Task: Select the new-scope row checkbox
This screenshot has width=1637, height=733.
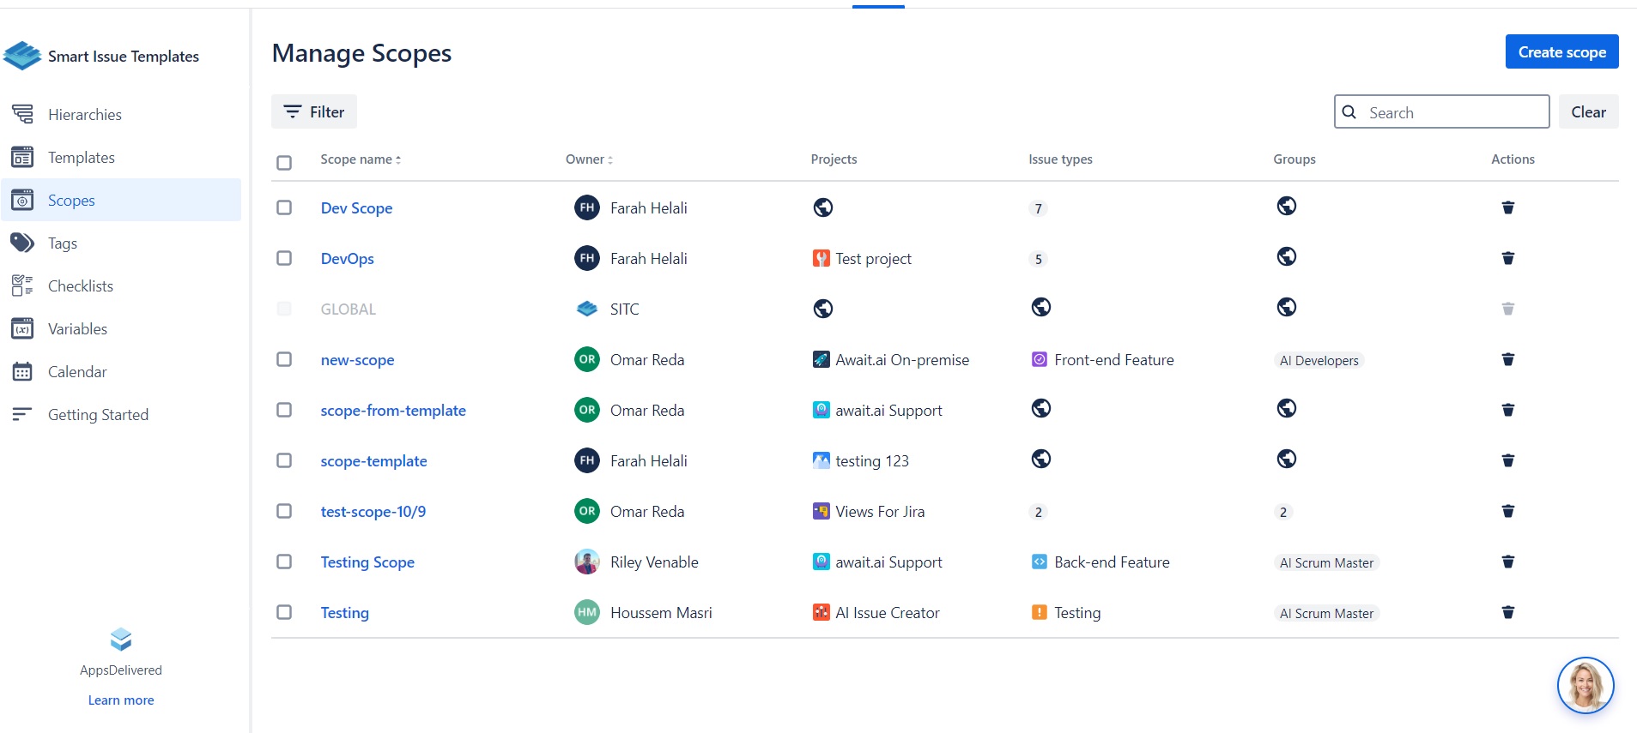Action: pyautogui.click(x=284, y=359)
